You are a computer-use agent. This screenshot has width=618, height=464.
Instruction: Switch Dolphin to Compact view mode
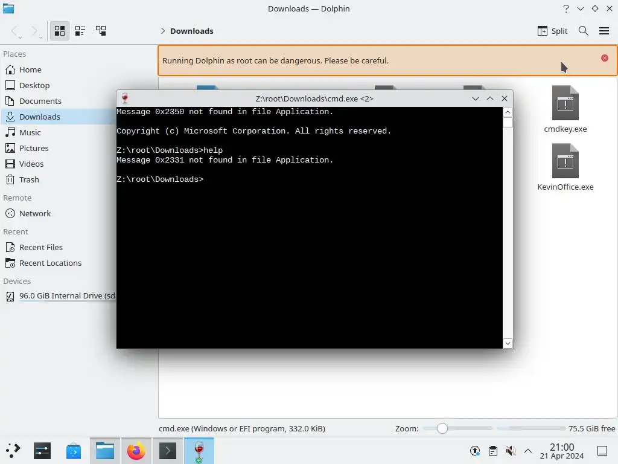point(80,31)
